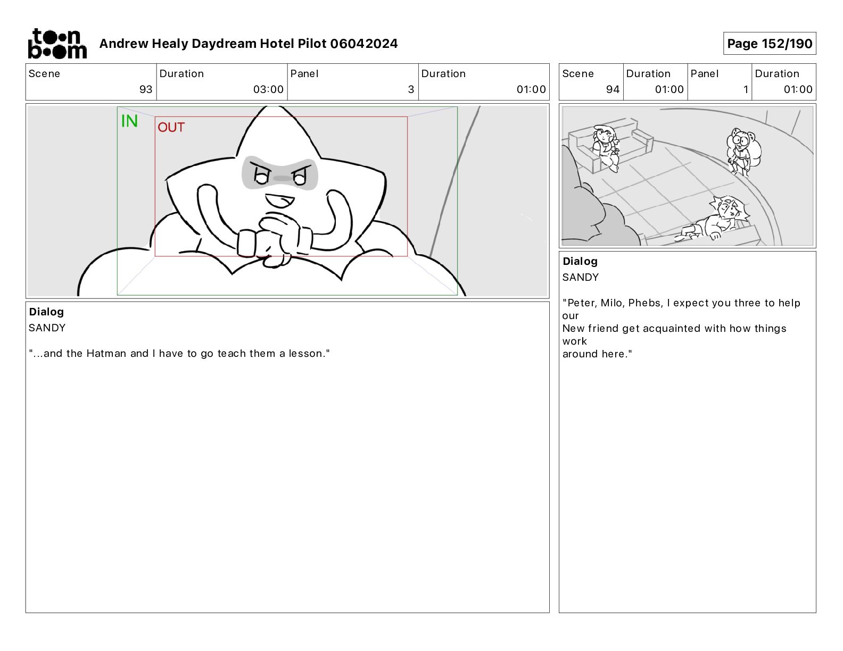Click the 'SANDY' name in scene 94 dialog
The width and height of the screenshot is (843, 651).
tap(581, 277)
